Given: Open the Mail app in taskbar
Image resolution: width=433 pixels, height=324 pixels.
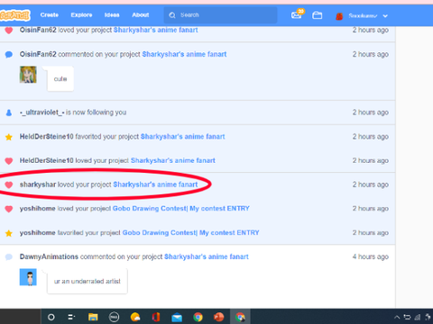Looking at the screenshot, I should coord(177,317).
